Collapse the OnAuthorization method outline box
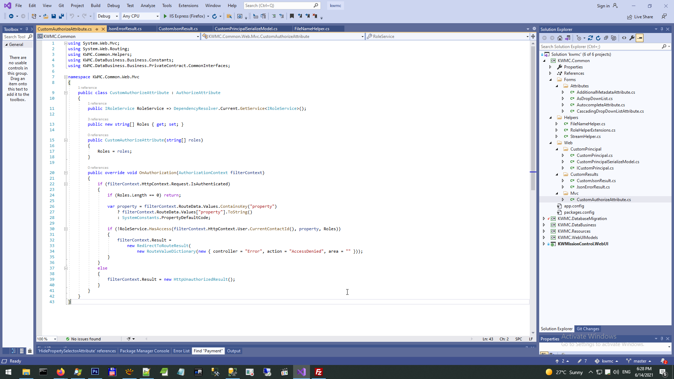674x379 pixels. (x=66, y=173)
